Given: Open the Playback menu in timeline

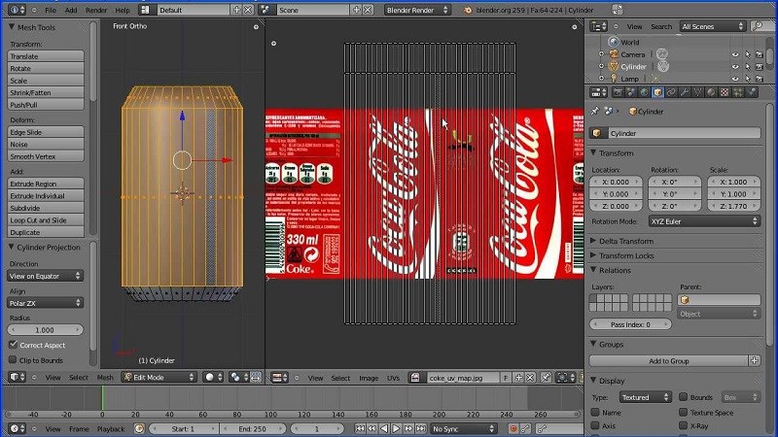Looking at the screenshot, I should coord(111,428).
